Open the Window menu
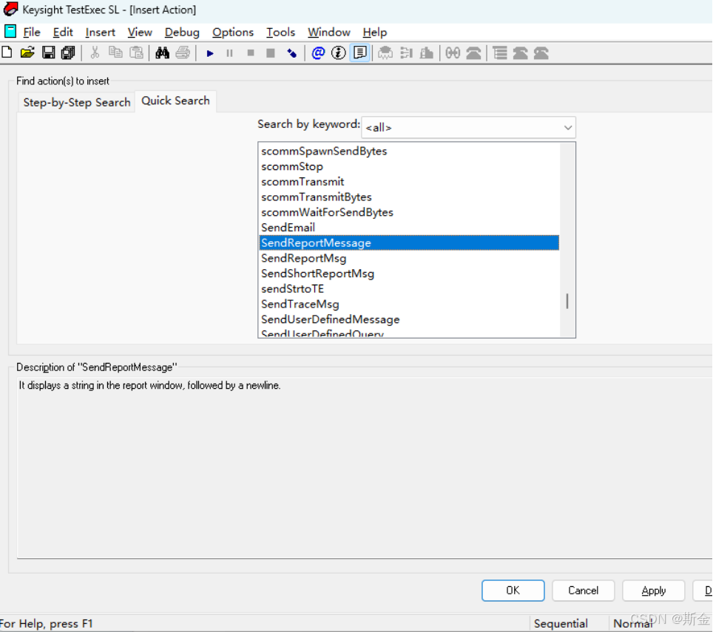Image resolution: width=713 pixels, height=632 pixels. click(x=328, y=33)
